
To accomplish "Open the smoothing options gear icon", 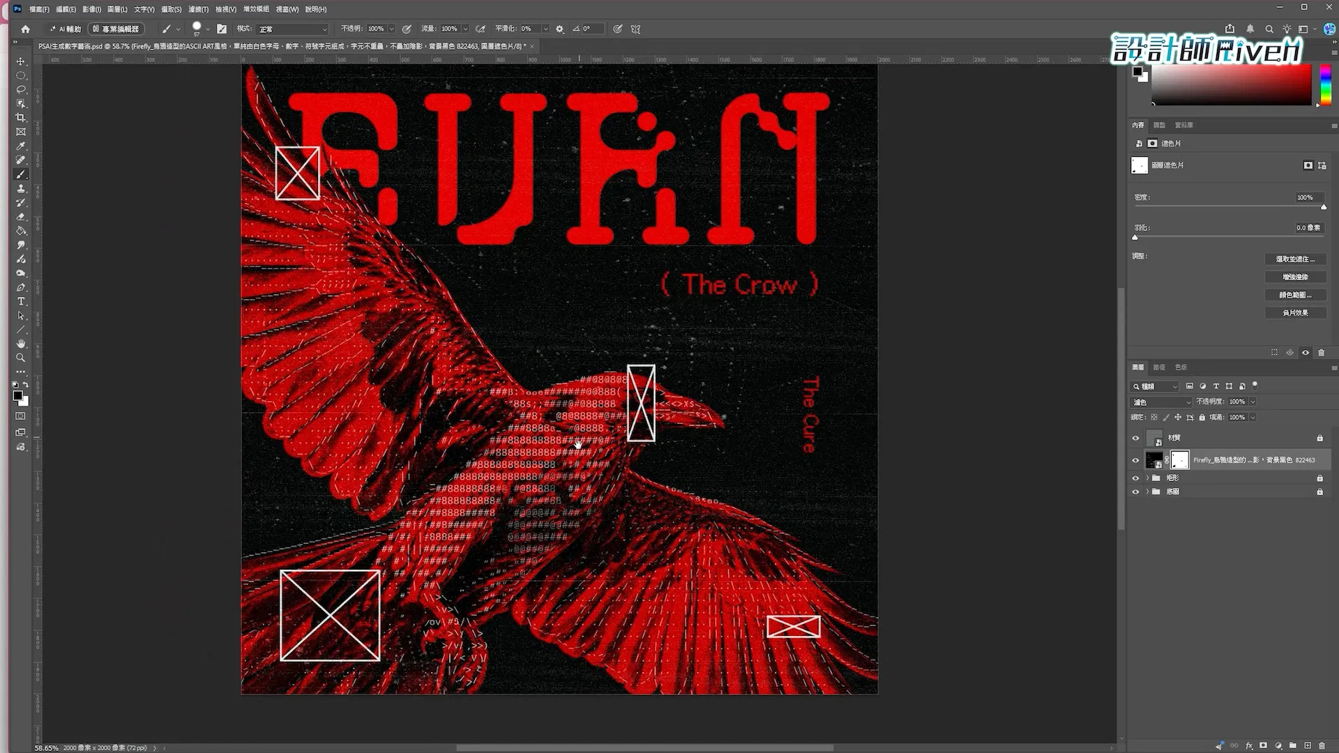I will (559, 29).
